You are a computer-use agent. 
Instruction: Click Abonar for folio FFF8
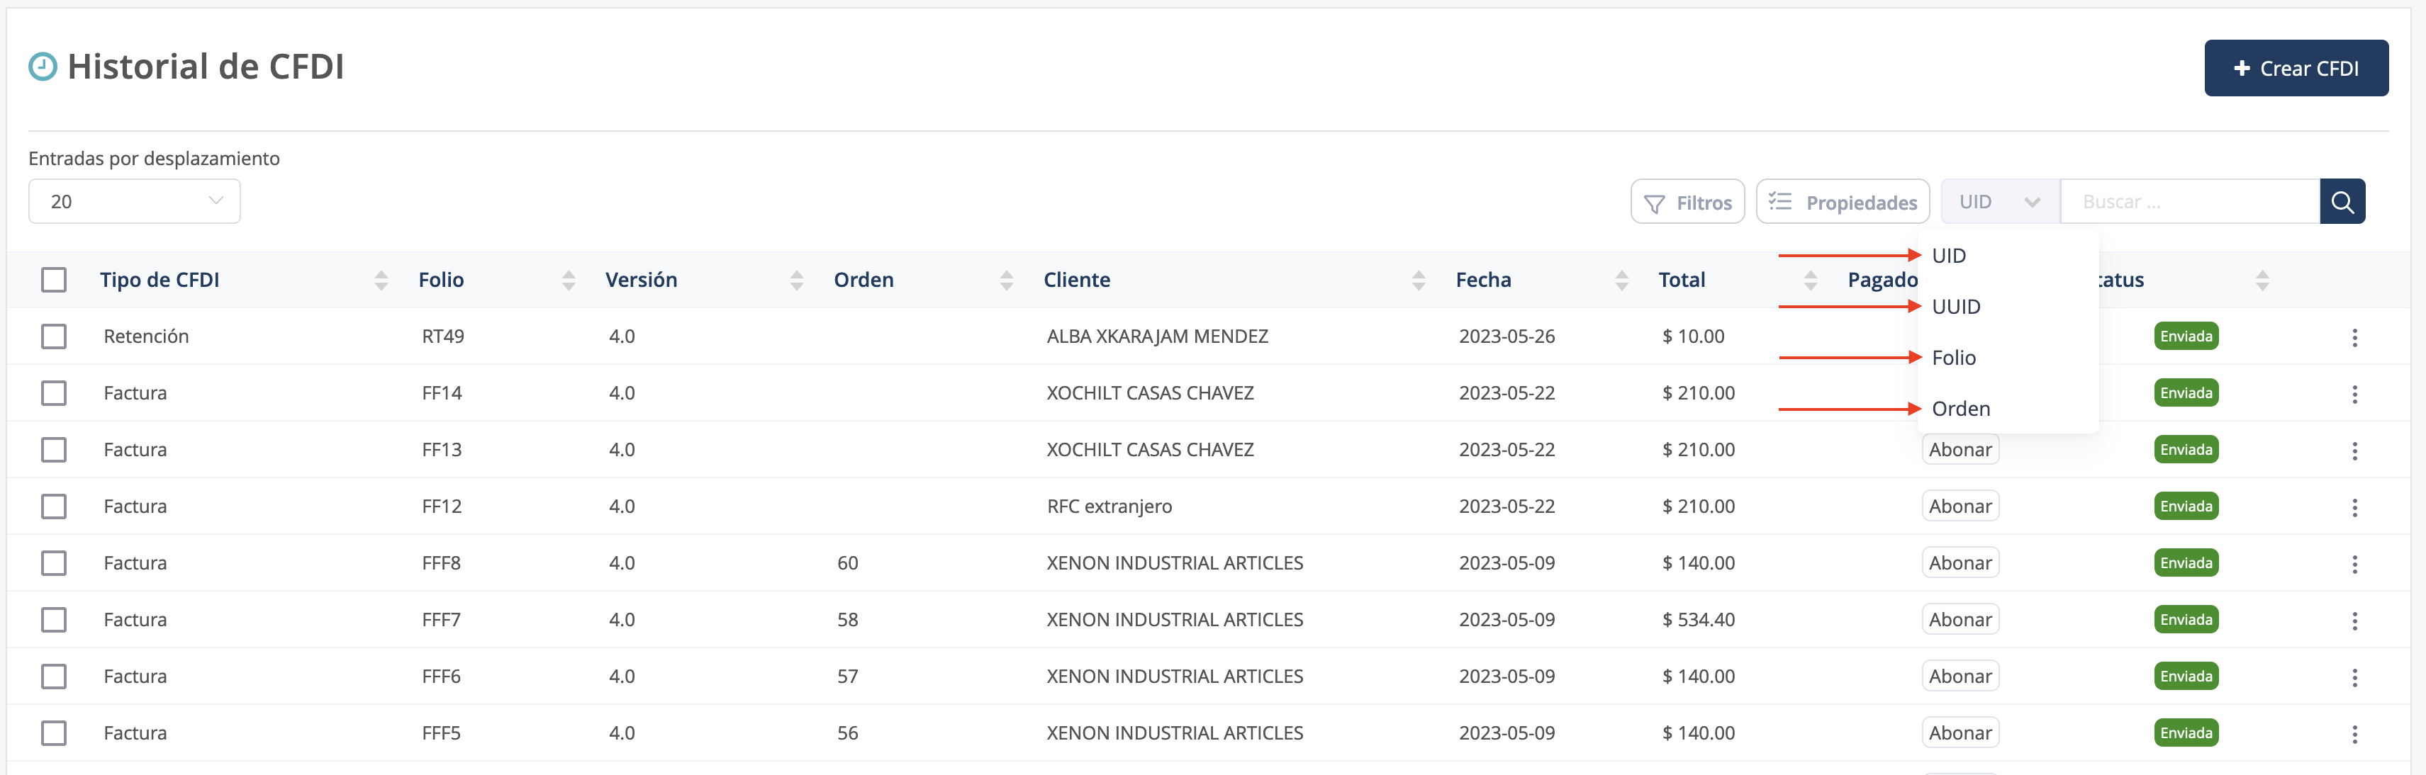click(1960, 562)
